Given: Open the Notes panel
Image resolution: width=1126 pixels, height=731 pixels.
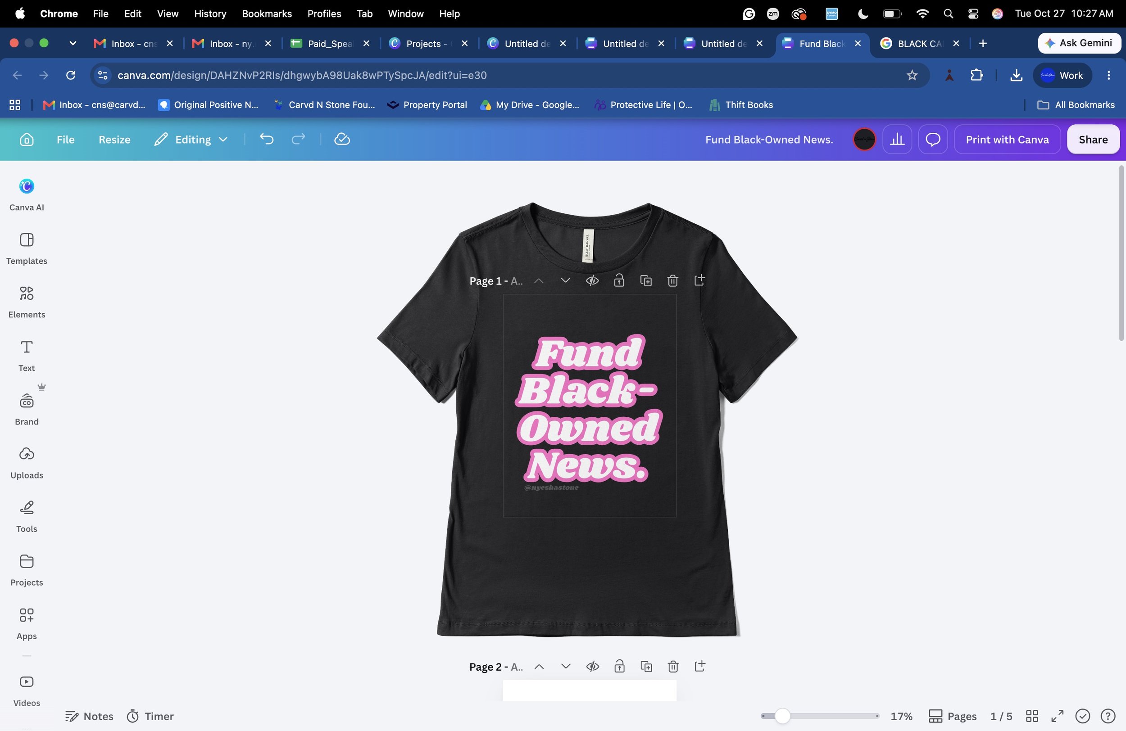Looking at the screenshot, I should click(90, 716).
